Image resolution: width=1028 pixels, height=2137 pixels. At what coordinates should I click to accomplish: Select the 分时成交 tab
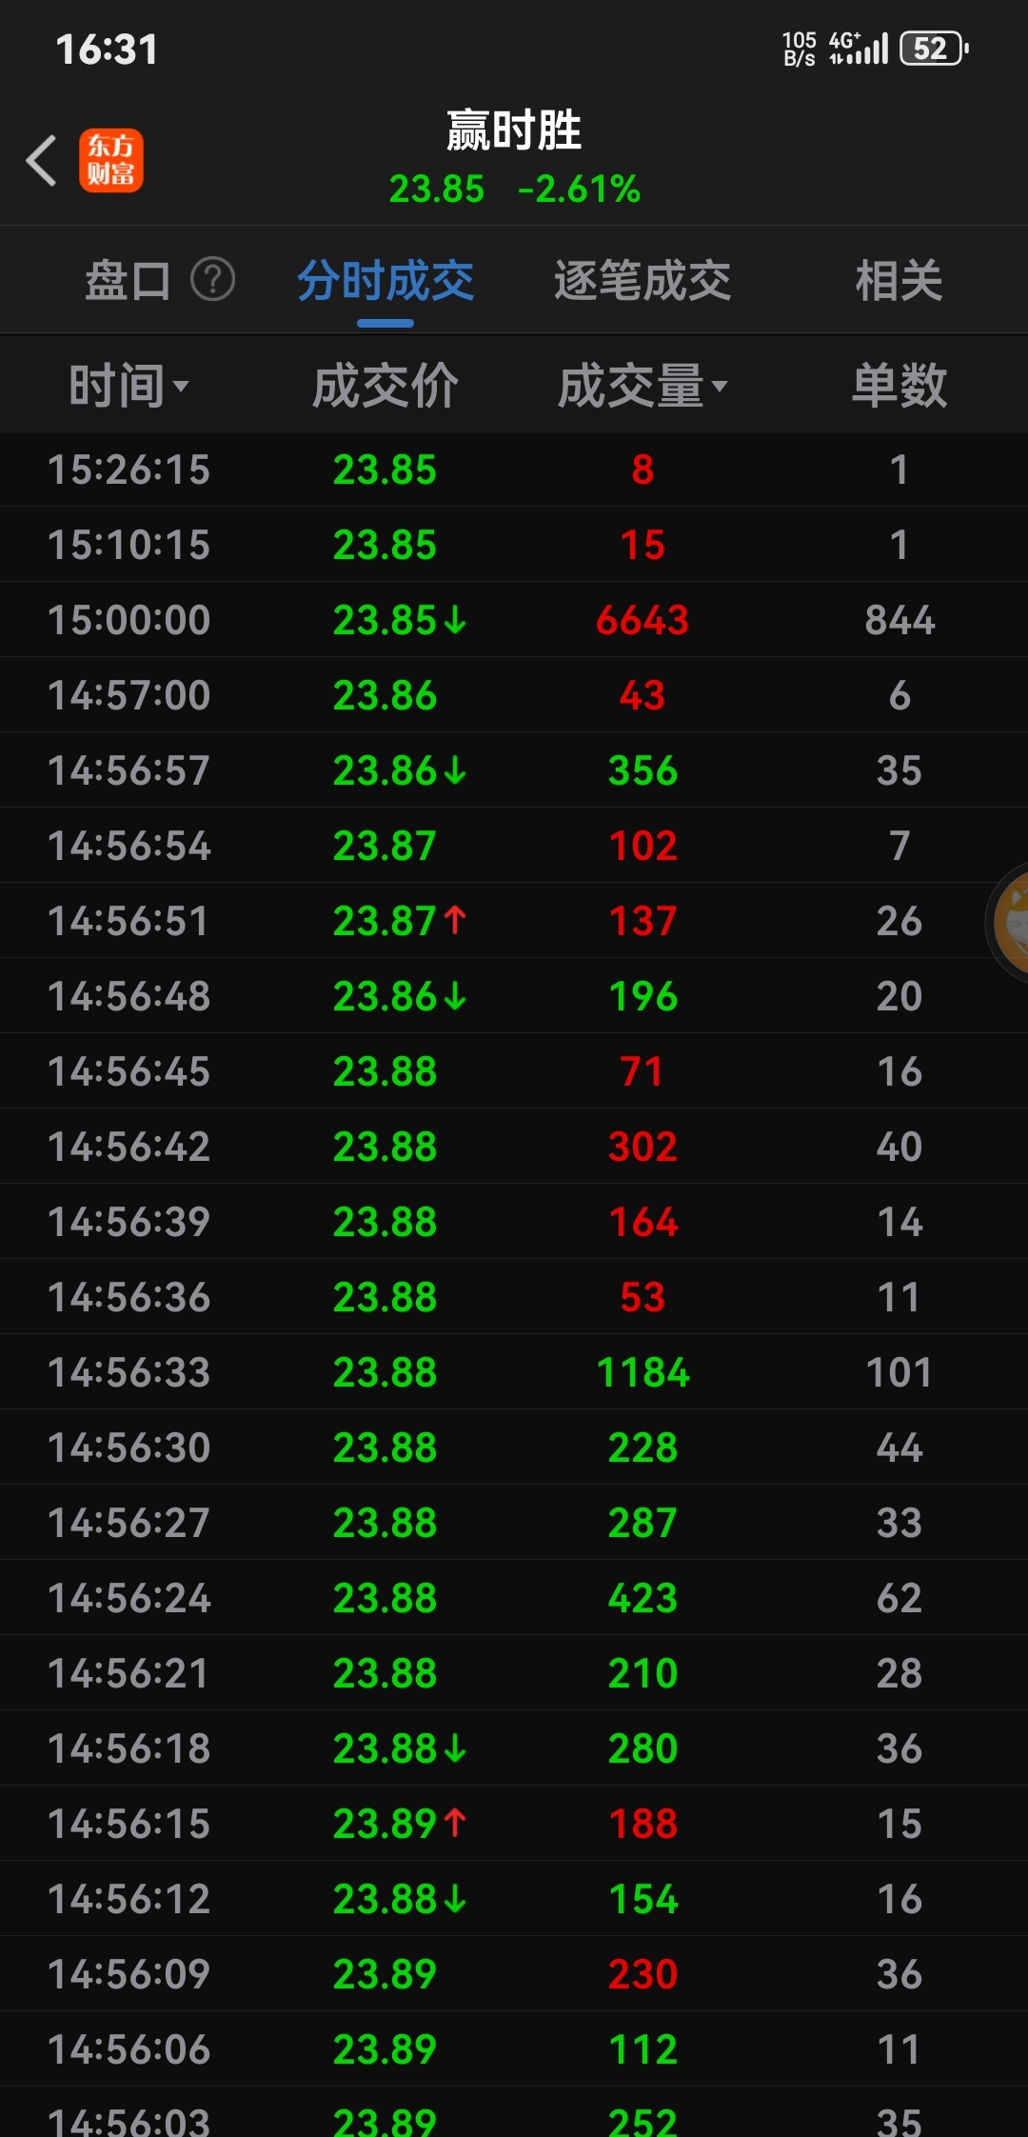385,280
